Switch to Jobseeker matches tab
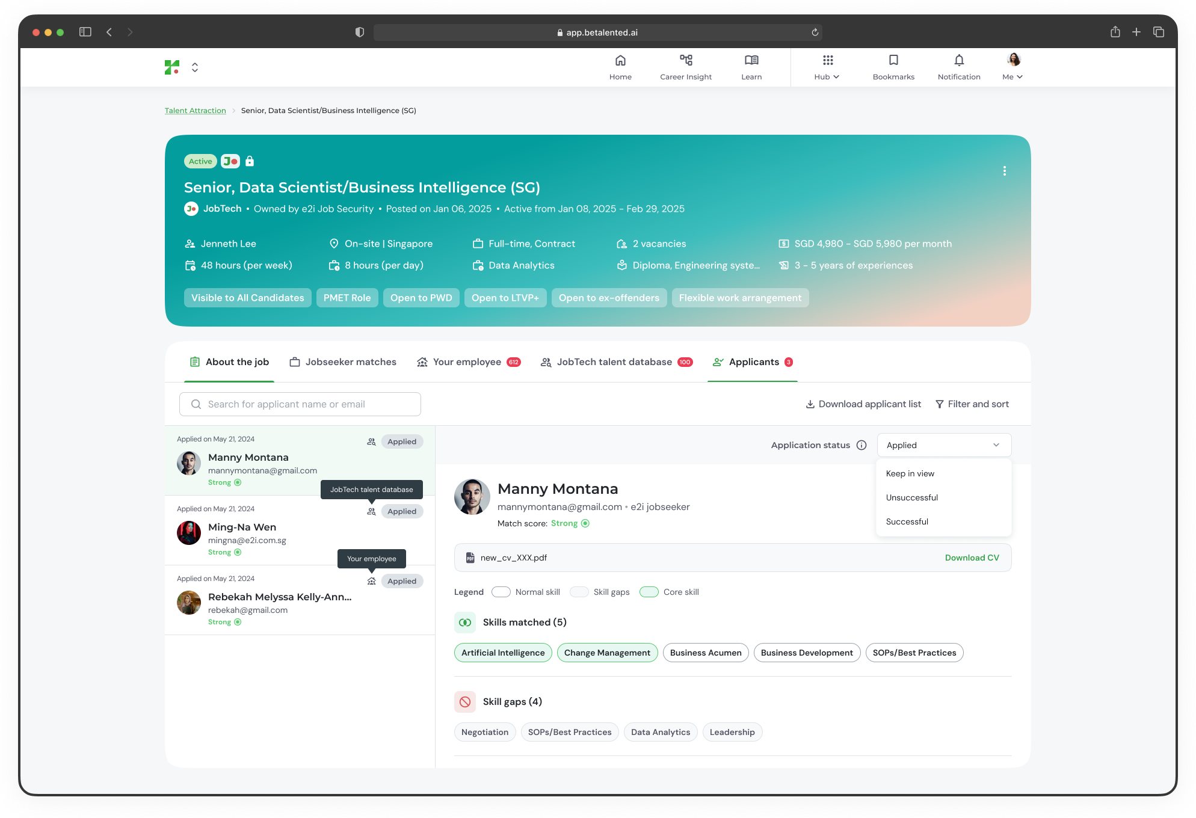1196x818 pixels. tap(343, 362)
